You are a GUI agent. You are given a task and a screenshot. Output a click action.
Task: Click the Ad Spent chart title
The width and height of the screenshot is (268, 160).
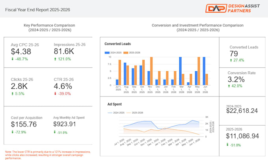pyautogui.click(x=115, y=104)
